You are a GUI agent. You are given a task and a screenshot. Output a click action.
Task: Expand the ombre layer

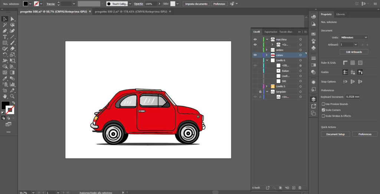[266, 50]
